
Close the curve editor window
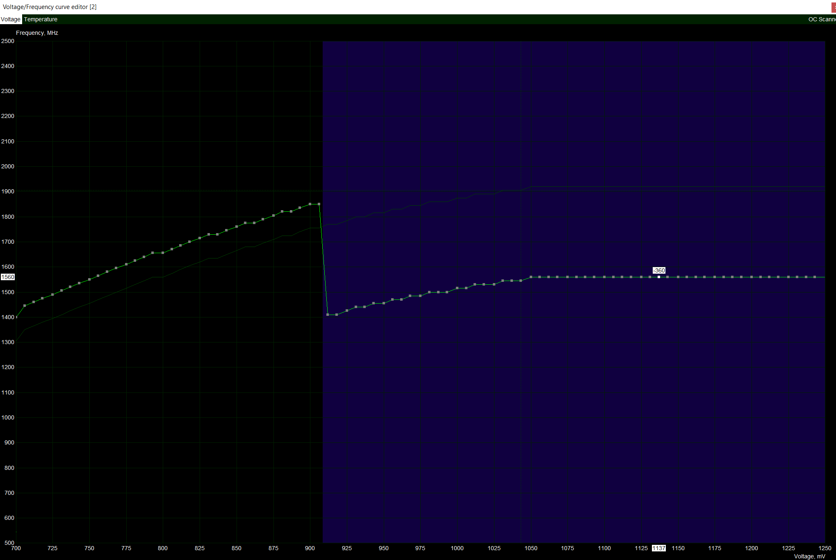[x=834, y=7]
